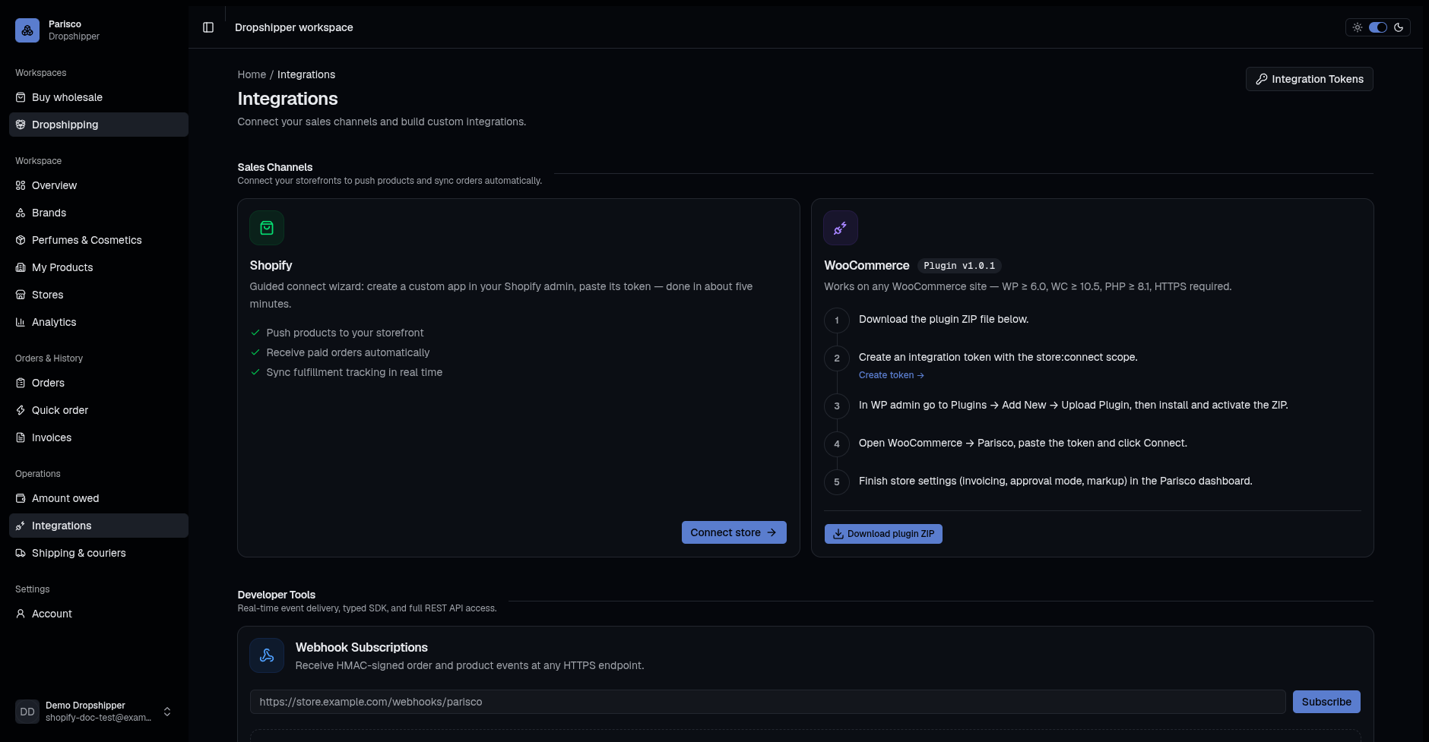Click Connect store button

click(734, 532)
